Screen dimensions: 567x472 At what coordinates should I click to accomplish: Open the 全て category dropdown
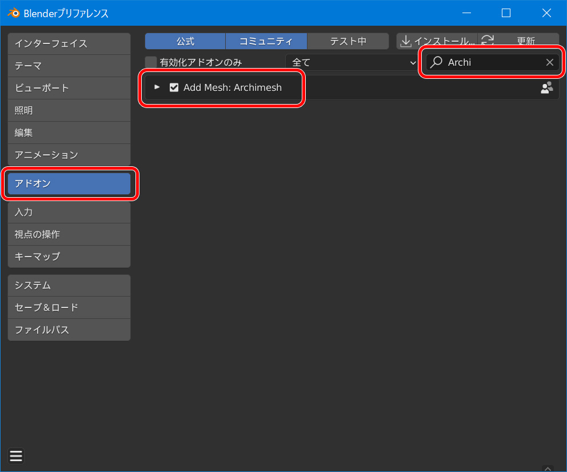[x=352, y=62]
